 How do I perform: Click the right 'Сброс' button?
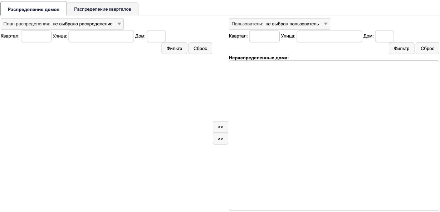click(427, 48)
